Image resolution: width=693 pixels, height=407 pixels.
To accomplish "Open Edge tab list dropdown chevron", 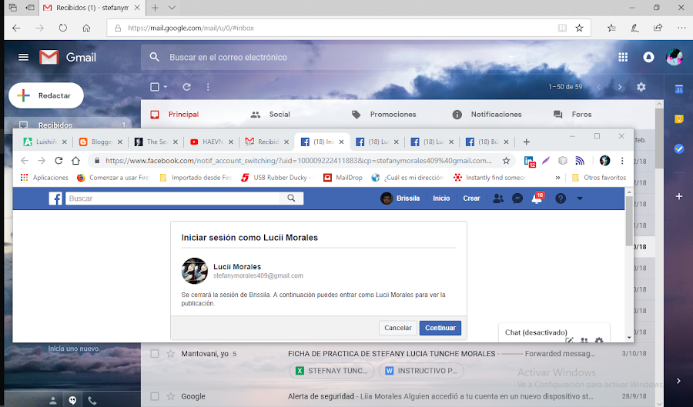I will (172, 8).
